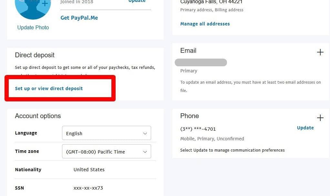
Task: Go to Manage all addresses
Action: coord(205,24)
